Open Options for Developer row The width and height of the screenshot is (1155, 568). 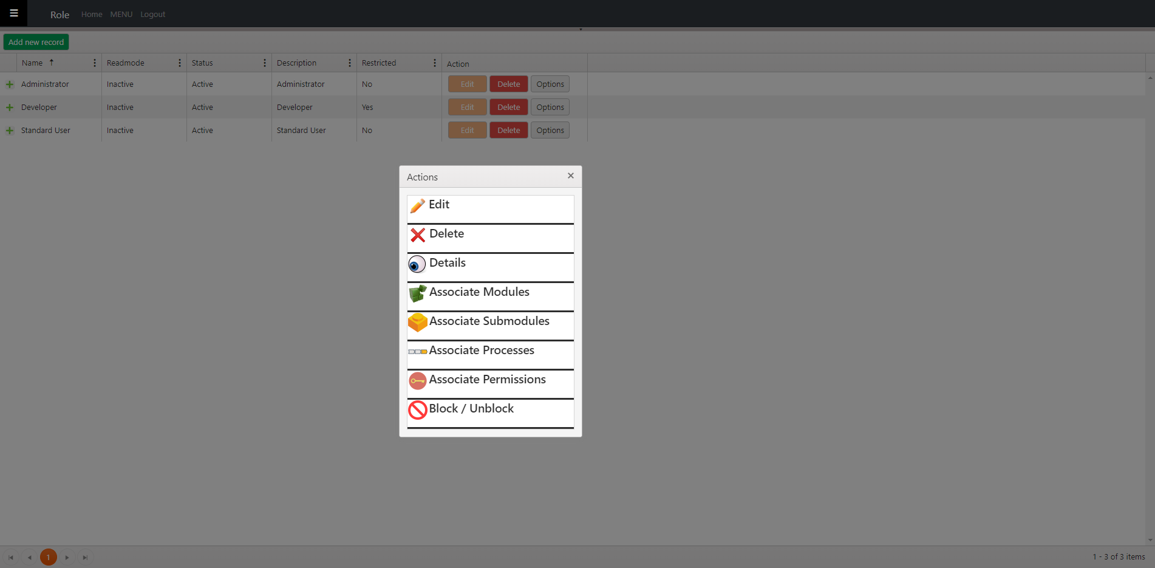pyautogui.click(x=550, y=108)
